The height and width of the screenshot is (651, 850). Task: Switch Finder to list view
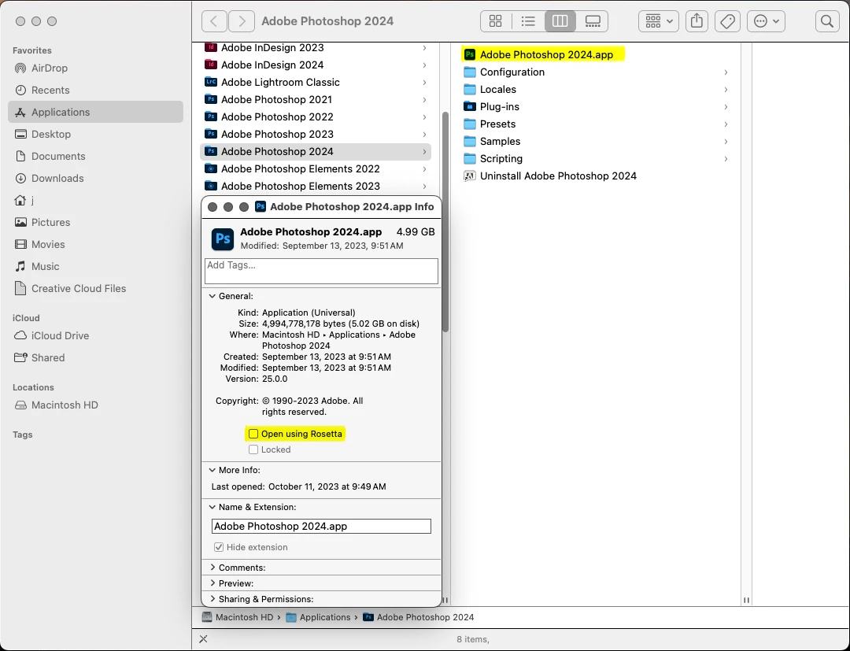[x=528, y=21]
